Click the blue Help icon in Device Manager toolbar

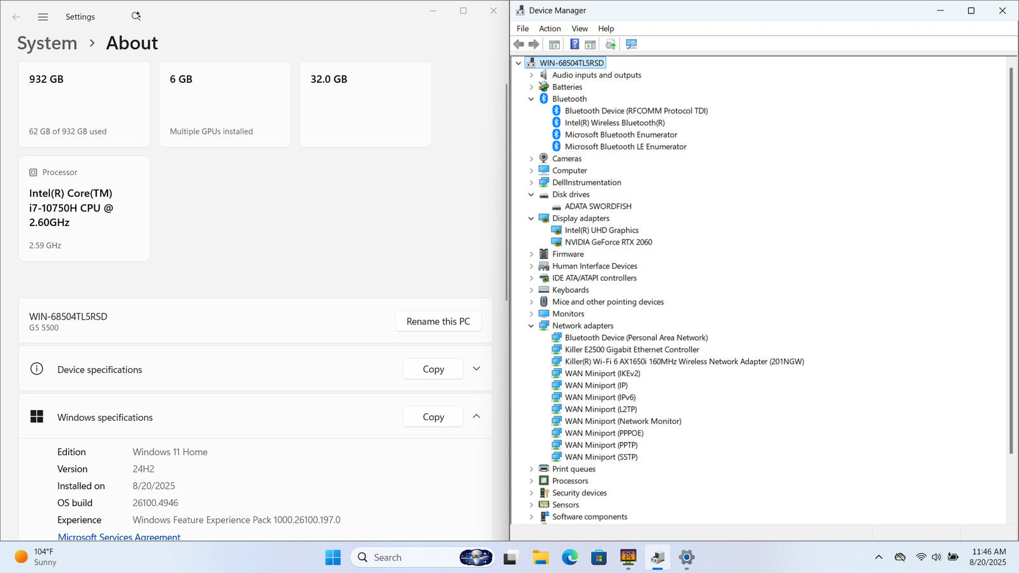[574, 44]
